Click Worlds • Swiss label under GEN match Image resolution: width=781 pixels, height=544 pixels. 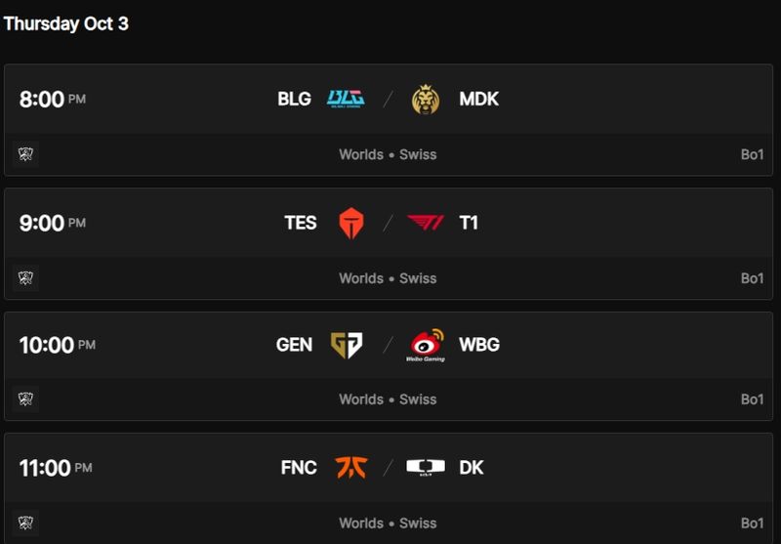[388, 399]
